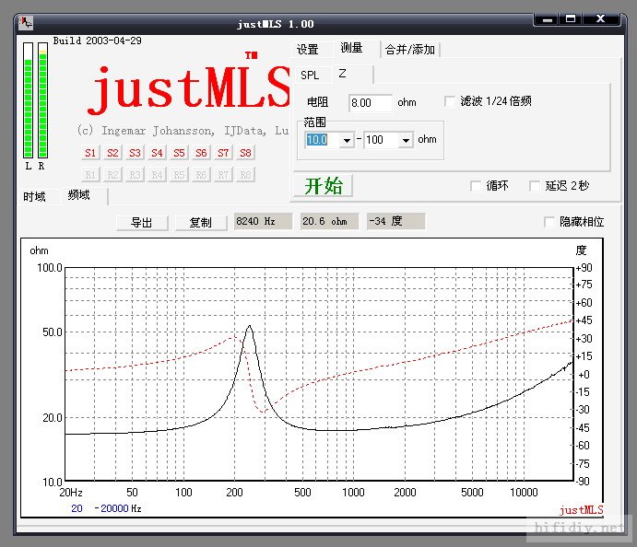
Task: Click the green 开始 start button
Action: 323,185
